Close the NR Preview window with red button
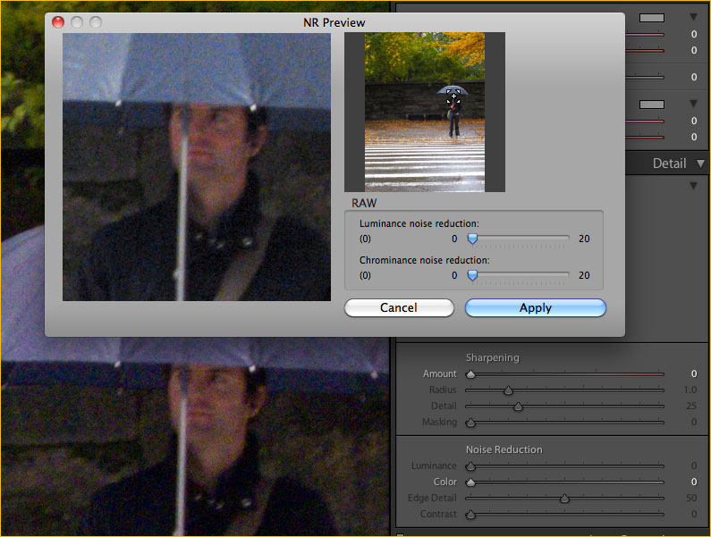The width and height of the screenshot is (711, 537). [x=58, y=22]
